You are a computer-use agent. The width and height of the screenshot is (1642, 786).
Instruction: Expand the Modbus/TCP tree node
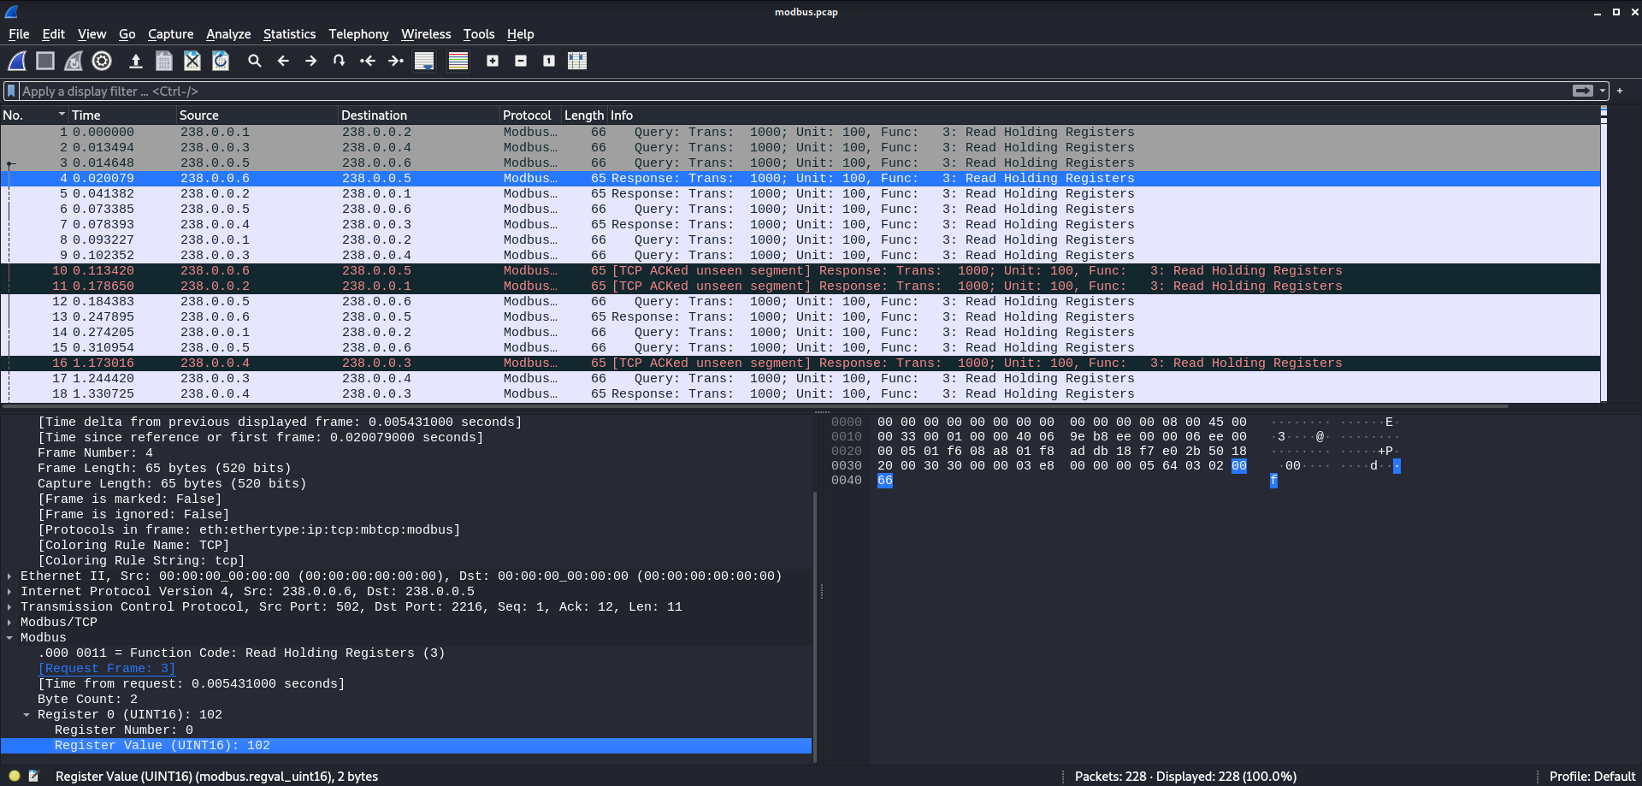9,623
